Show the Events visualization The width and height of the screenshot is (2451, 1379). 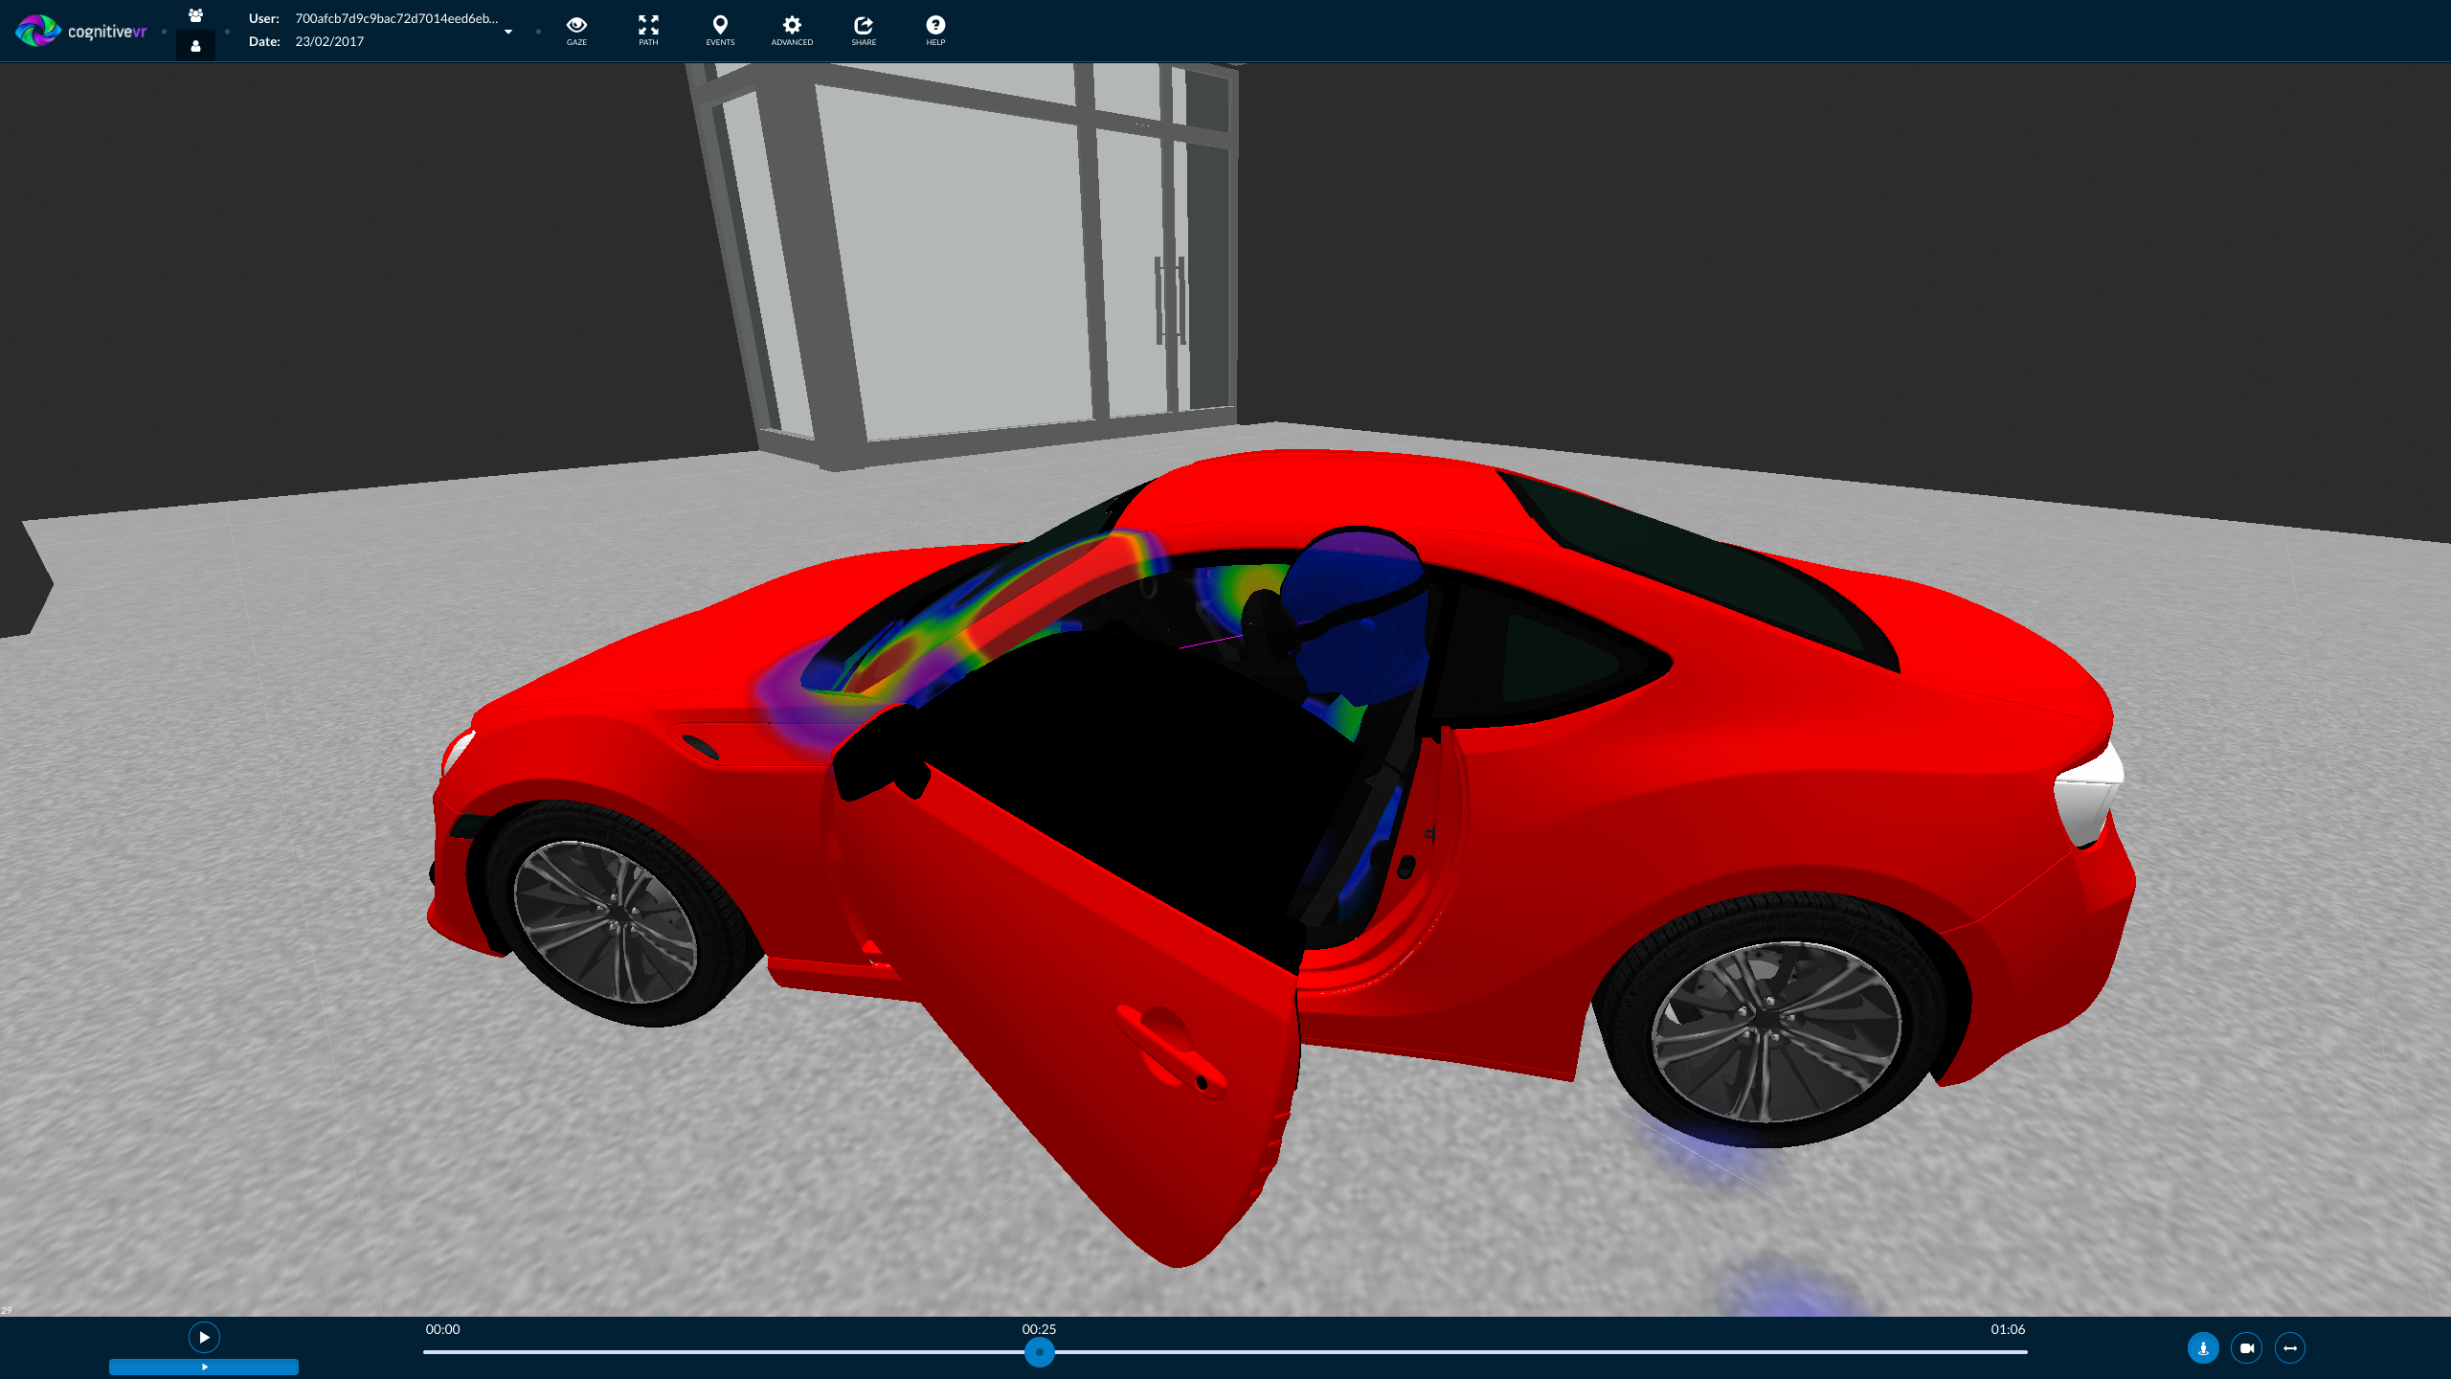tap(720, 30)
